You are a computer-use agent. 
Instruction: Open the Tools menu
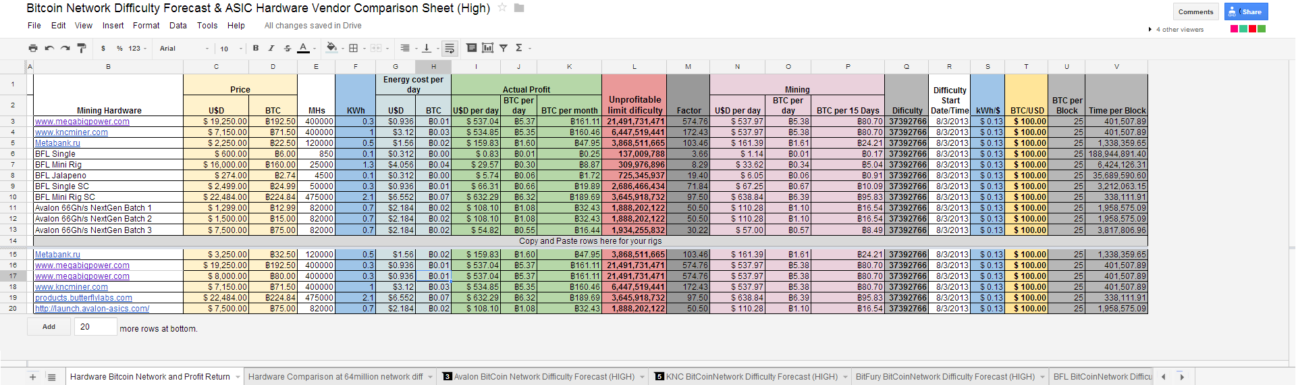pos(207,26)
